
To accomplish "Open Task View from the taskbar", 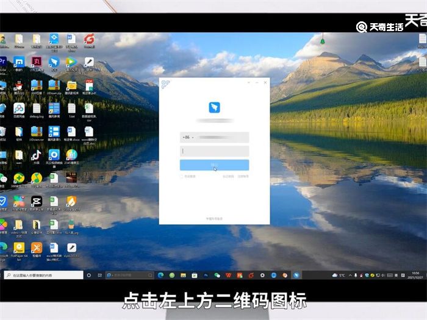I will pyautogui.click(x=99, y=276).
